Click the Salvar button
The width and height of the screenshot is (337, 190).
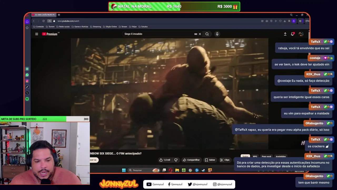(210, 160)
